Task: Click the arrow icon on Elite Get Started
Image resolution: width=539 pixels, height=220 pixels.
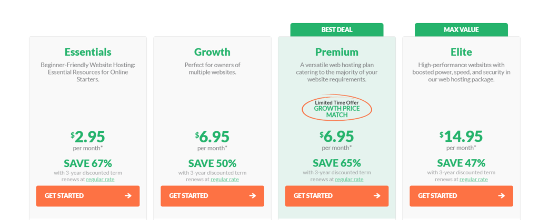Action: (501, 196)
